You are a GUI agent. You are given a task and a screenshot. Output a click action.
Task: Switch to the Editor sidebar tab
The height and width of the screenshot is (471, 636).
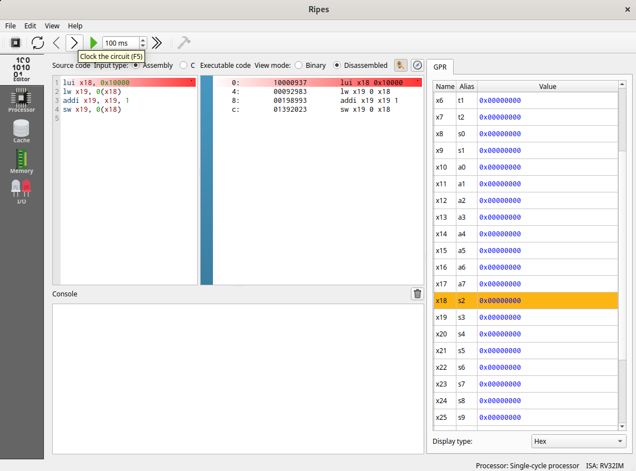[x=22, y=70]
